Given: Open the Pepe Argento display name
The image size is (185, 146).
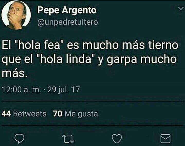Looking at the screenshot, I should tap(67, 10).
